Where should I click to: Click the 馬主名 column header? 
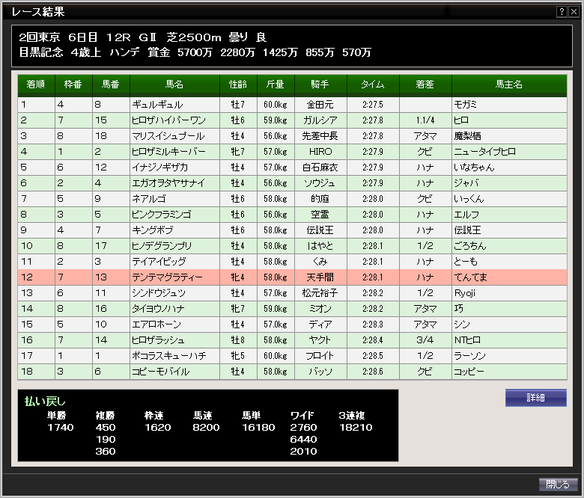point(509,85)
